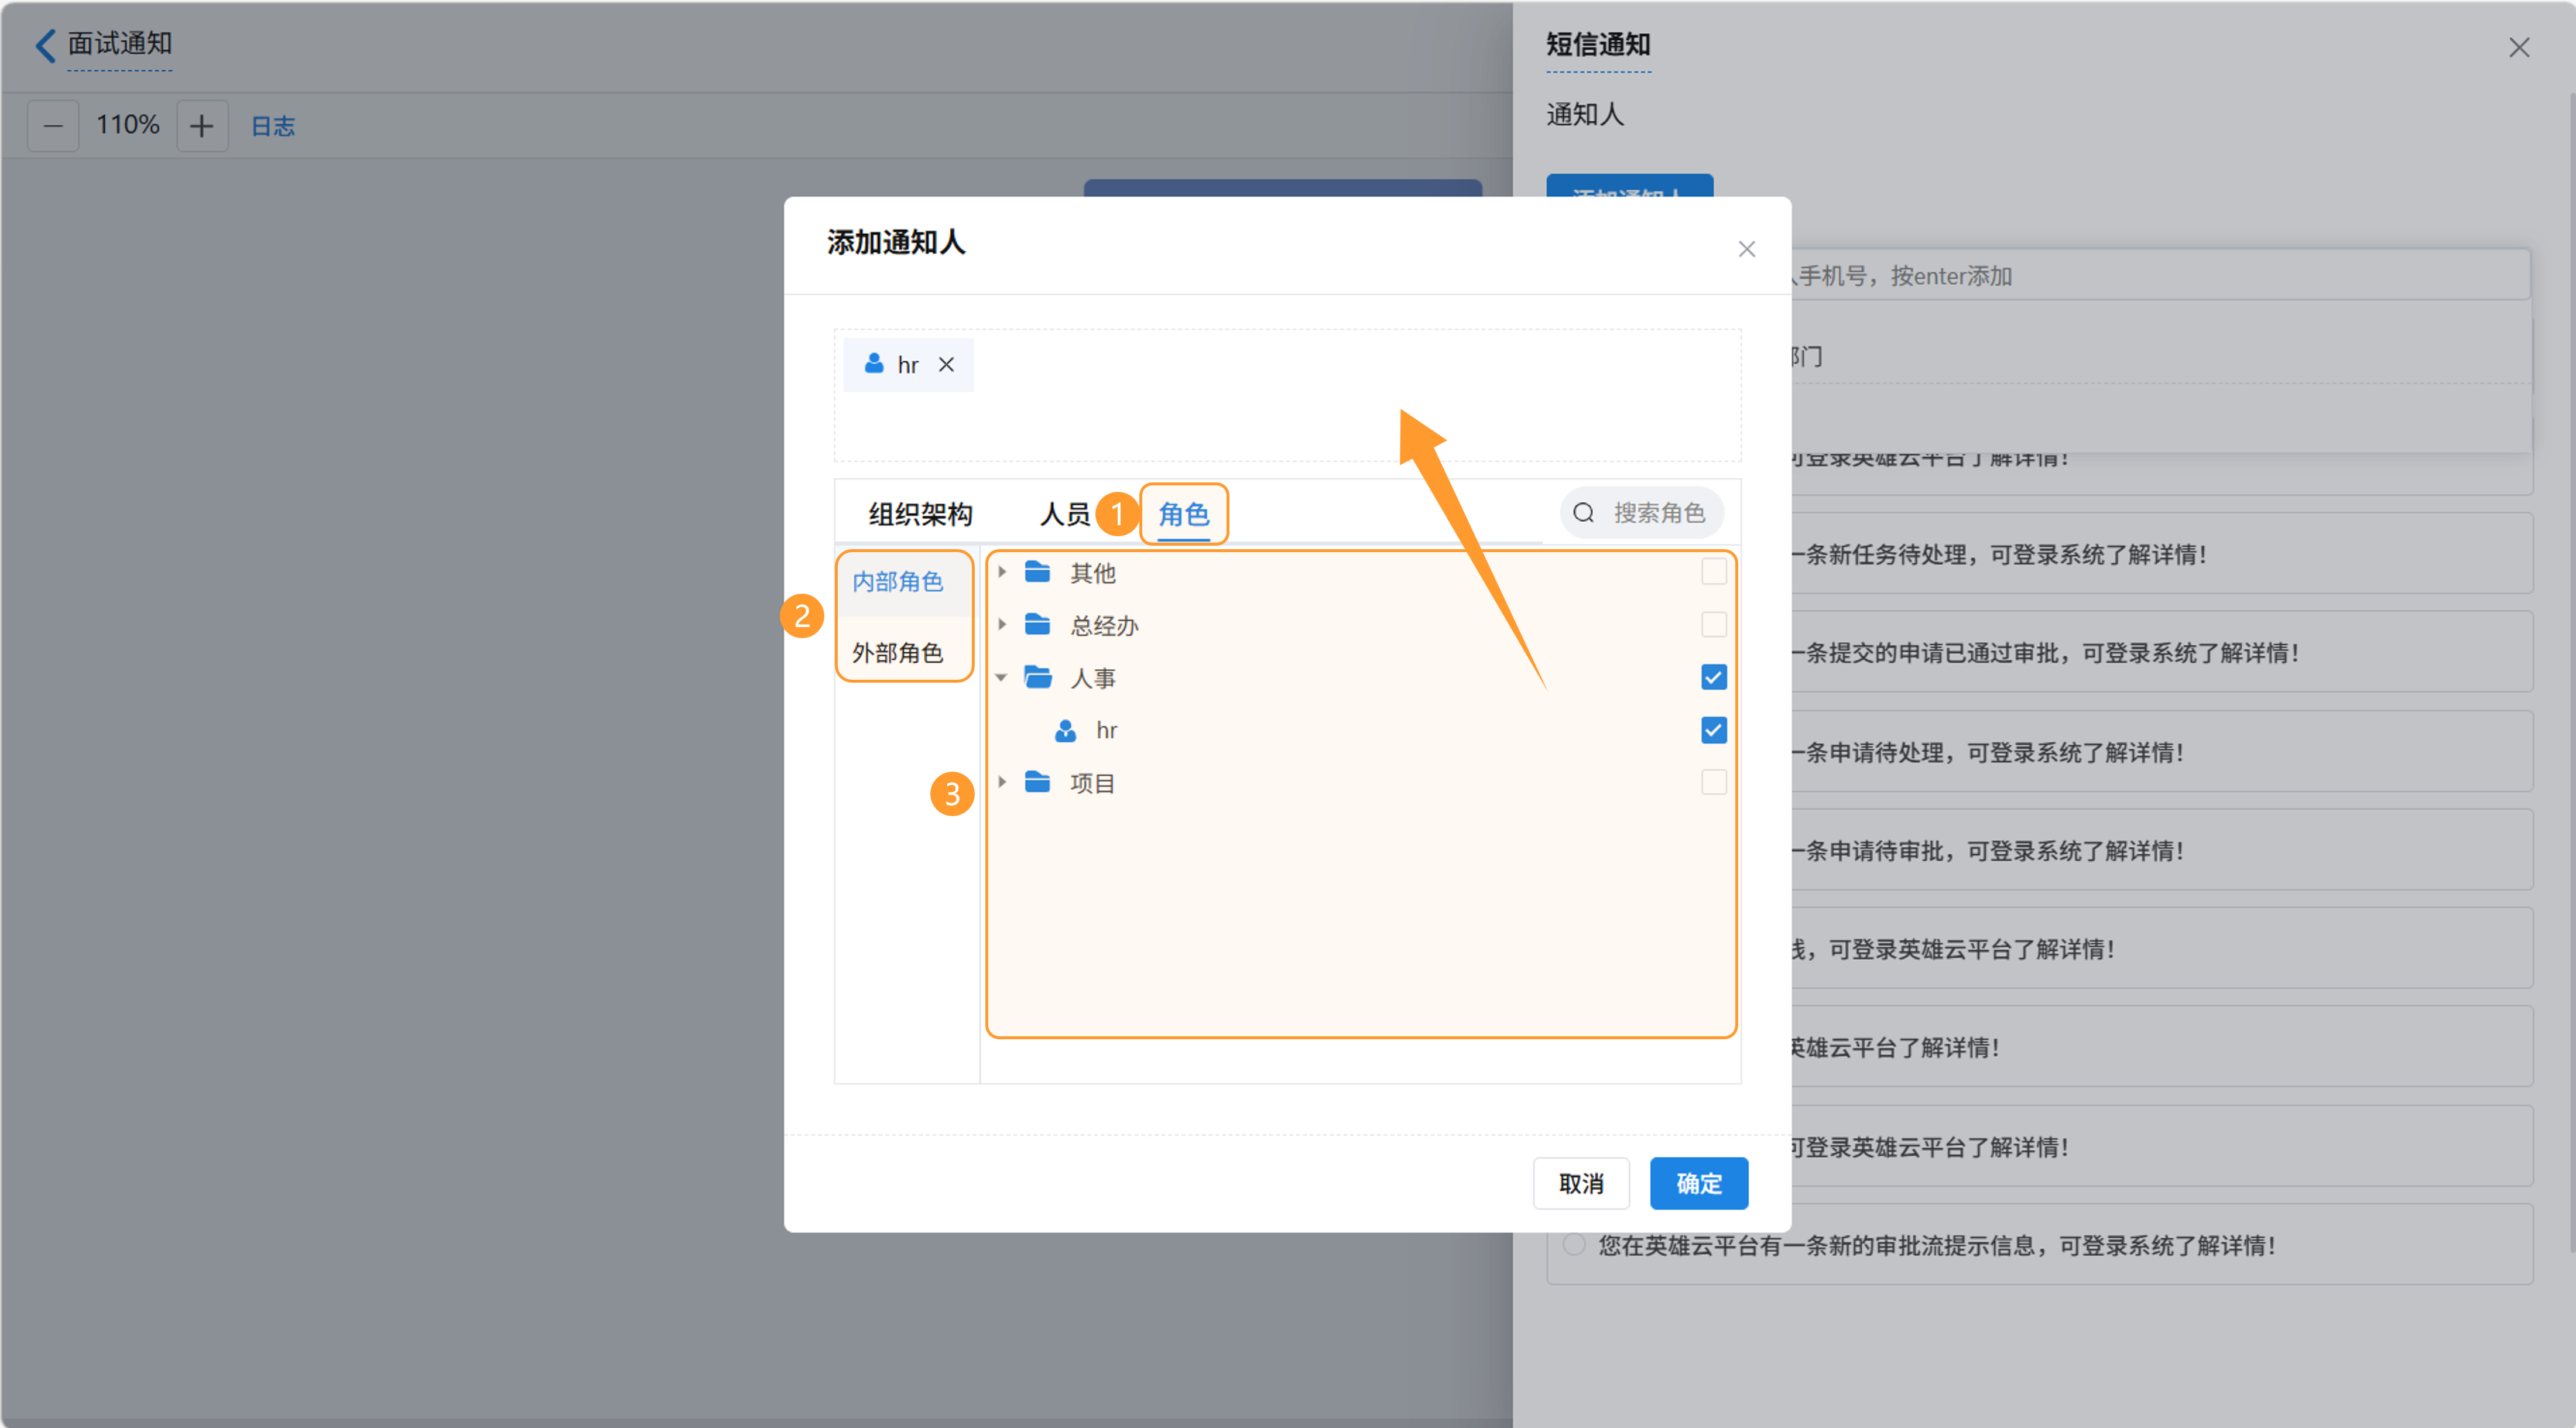This screenshot has height=1428, width=2576.
Task: Uncheck the hr role checkbox
Action: click(1713, 730)
